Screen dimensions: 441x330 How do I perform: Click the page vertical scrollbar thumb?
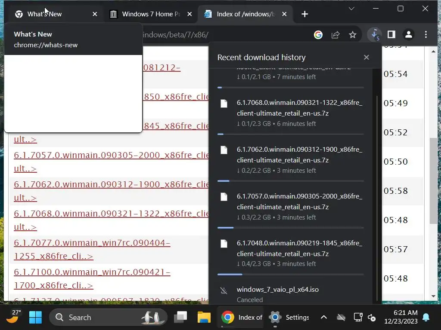(433, 181)
